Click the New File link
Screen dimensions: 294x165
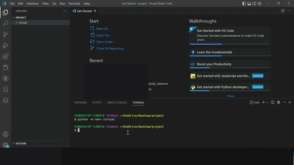103,28
